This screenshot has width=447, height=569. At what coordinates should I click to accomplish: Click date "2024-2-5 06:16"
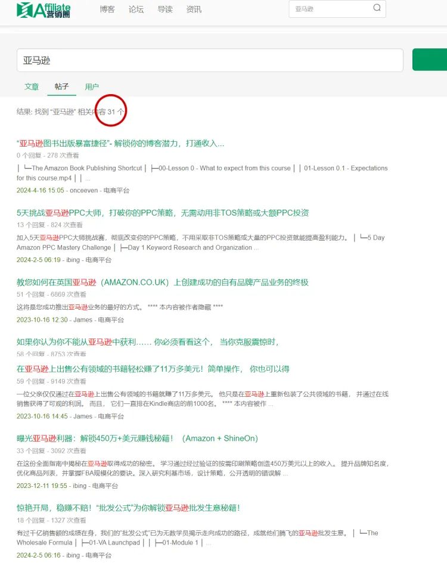[39, 555]
